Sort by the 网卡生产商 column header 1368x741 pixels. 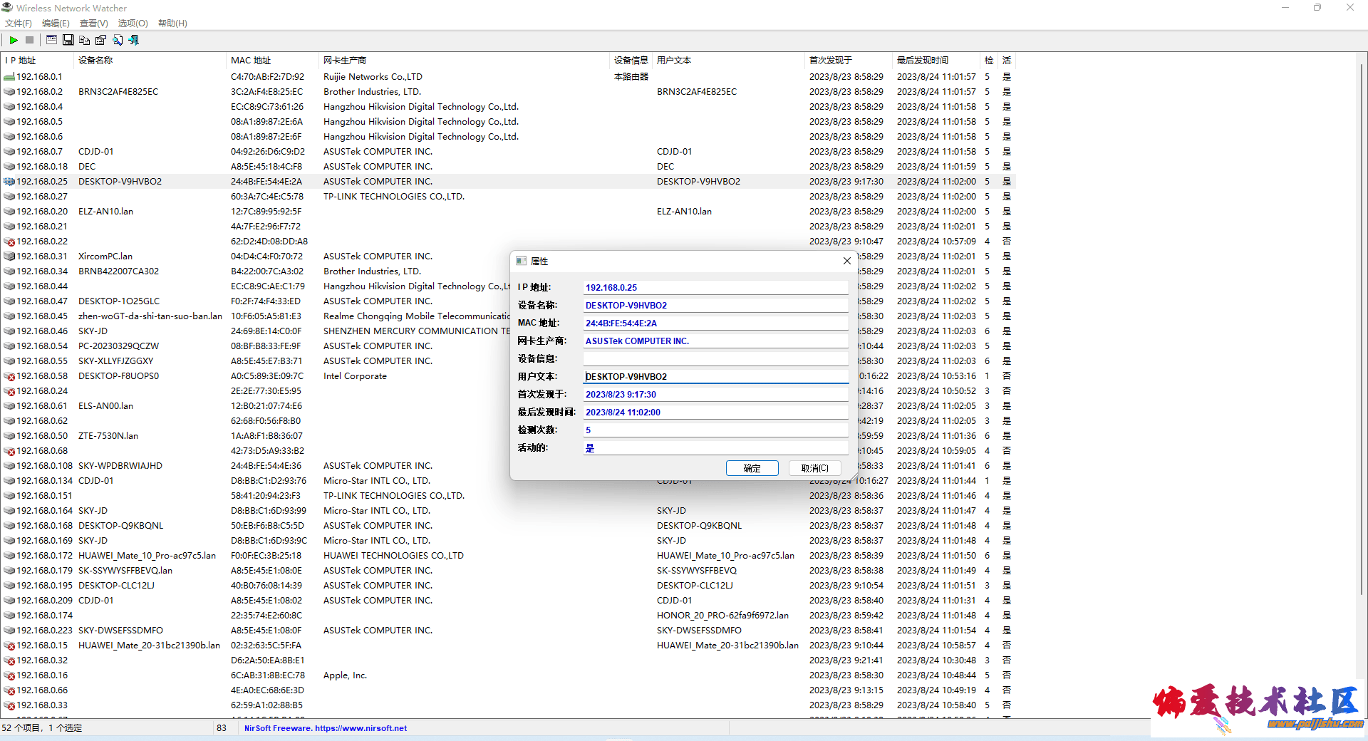point(345,61)
